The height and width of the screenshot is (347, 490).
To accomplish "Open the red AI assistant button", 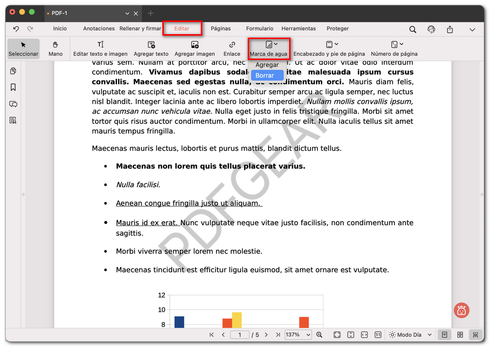I will [462, 310].
